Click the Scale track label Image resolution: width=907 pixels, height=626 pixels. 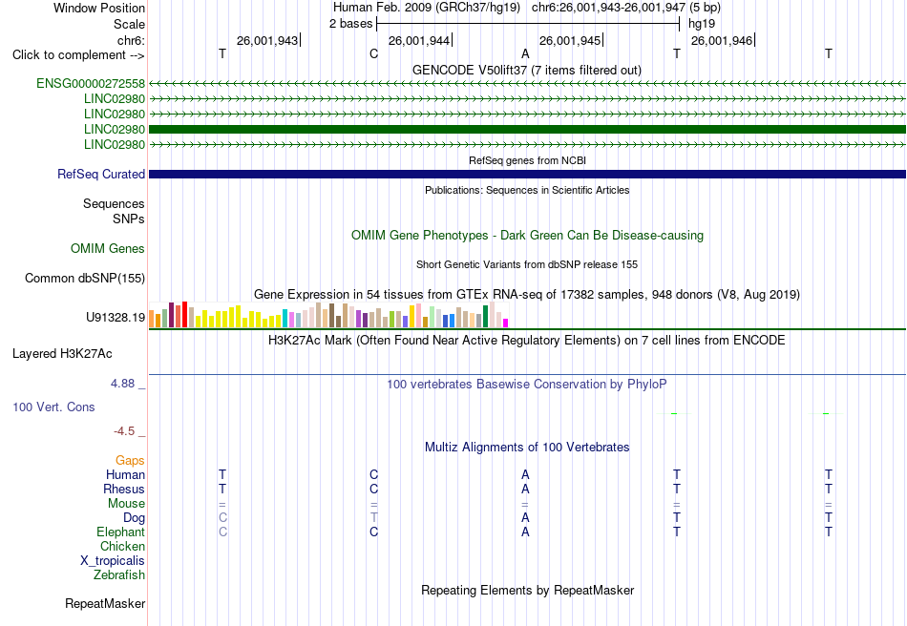130,24
